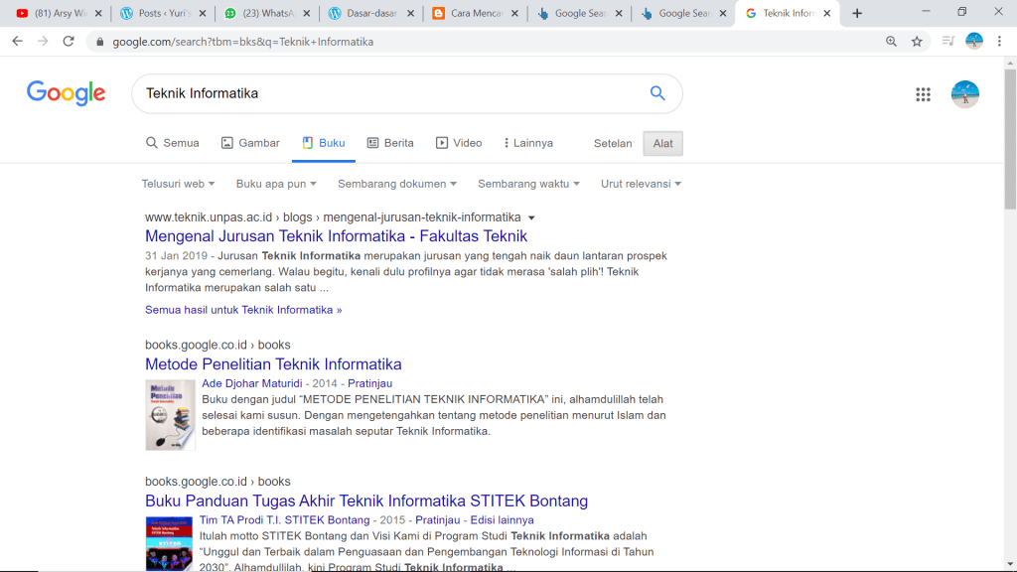This screenshot has height=572, width=1017.
Task: Open a new browser tab
Action: (857, 13)
